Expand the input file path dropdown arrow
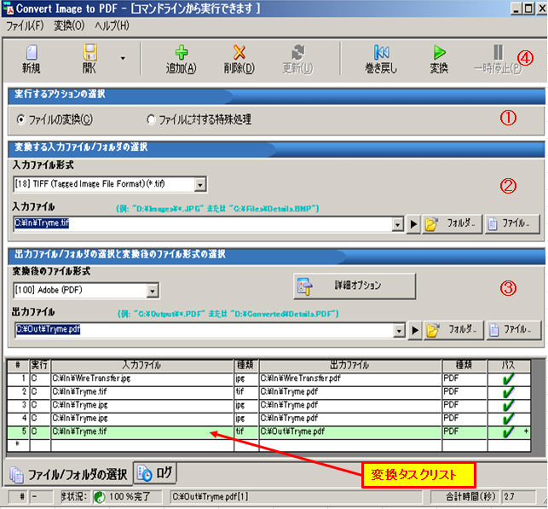548x509 pixels. (397, 224)
